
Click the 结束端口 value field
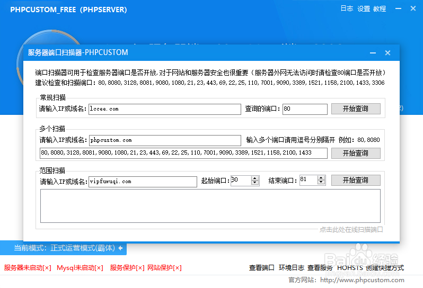(309, 180)
